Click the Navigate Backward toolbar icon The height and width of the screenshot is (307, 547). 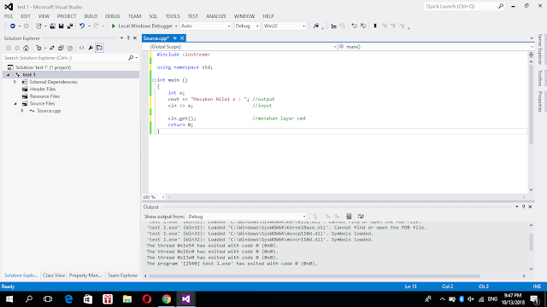tap(13, 26)
